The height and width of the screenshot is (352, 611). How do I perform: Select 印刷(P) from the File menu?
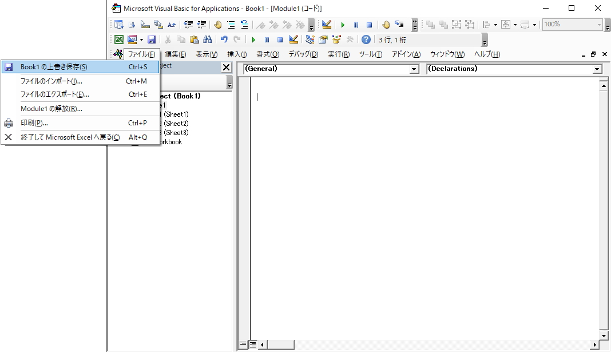(81, 123)
